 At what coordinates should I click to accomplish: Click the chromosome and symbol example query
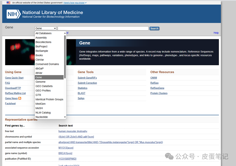[76, 137]
